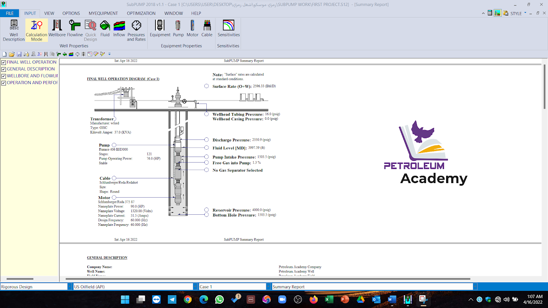The width and height of the screenshot is (548, 308).
Task: Uncheck FINAL WELL OPERATION checkbox
Action: [4, 62]
